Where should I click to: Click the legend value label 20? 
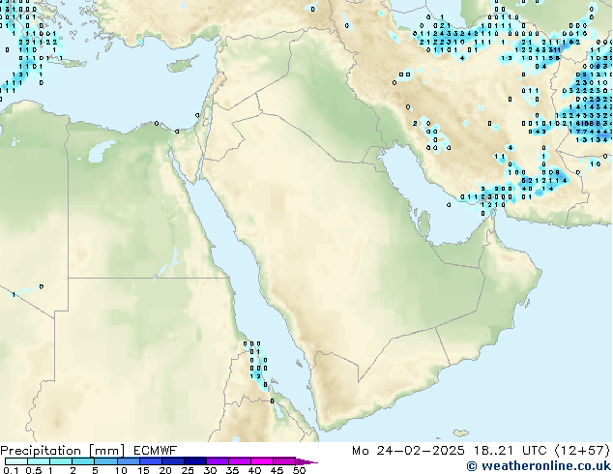166,471
